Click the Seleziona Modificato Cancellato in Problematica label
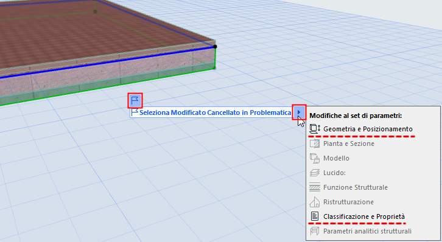 [x=215, y=112]
